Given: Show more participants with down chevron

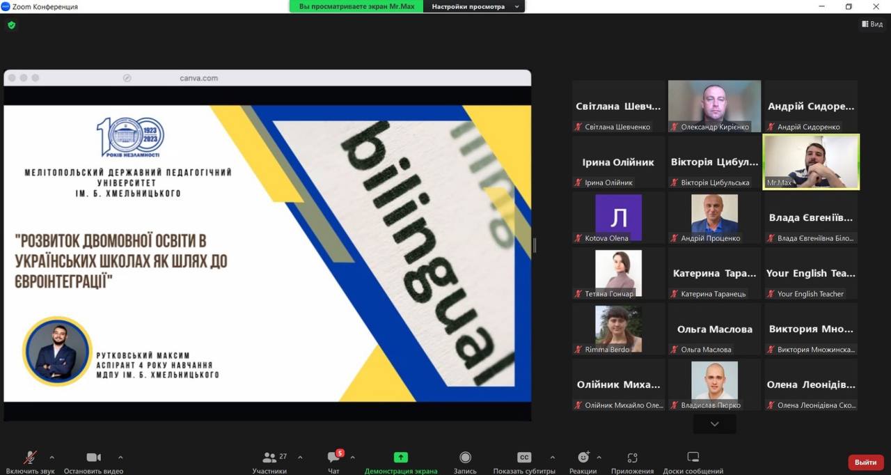Looking at the screenshot, I should pos(714,423).
